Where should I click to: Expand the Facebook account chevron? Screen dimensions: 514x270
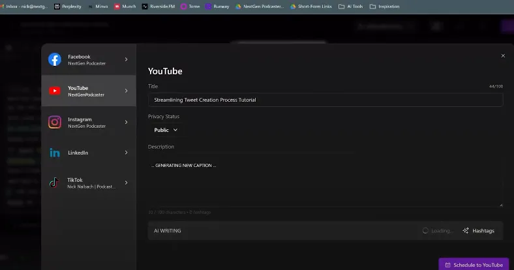pos(127,59)
